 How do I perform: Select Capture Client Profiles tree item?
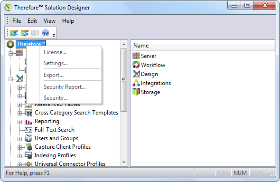coord(63,147)
